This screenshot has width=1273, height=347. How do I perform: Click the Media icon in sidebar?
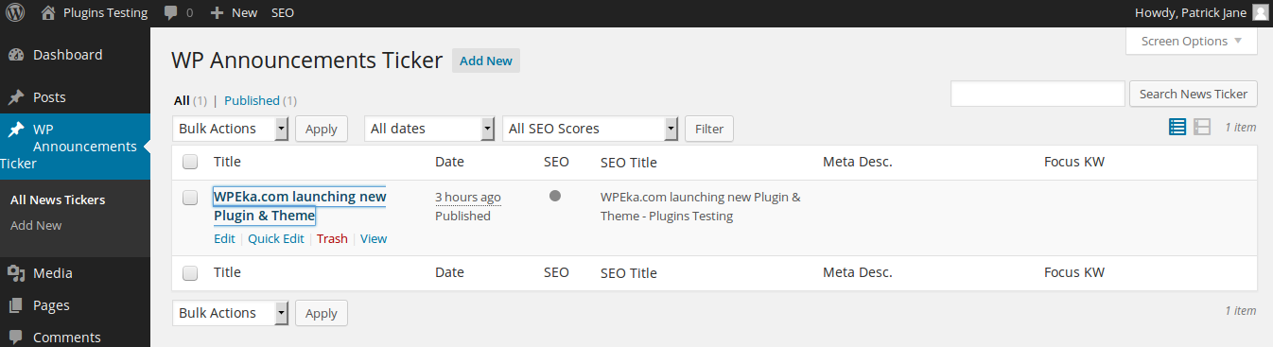pyautogui.click(x=16, y=273)
